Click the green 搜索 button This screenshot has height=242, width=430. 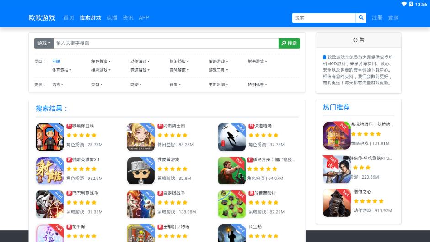pos(289,43)
